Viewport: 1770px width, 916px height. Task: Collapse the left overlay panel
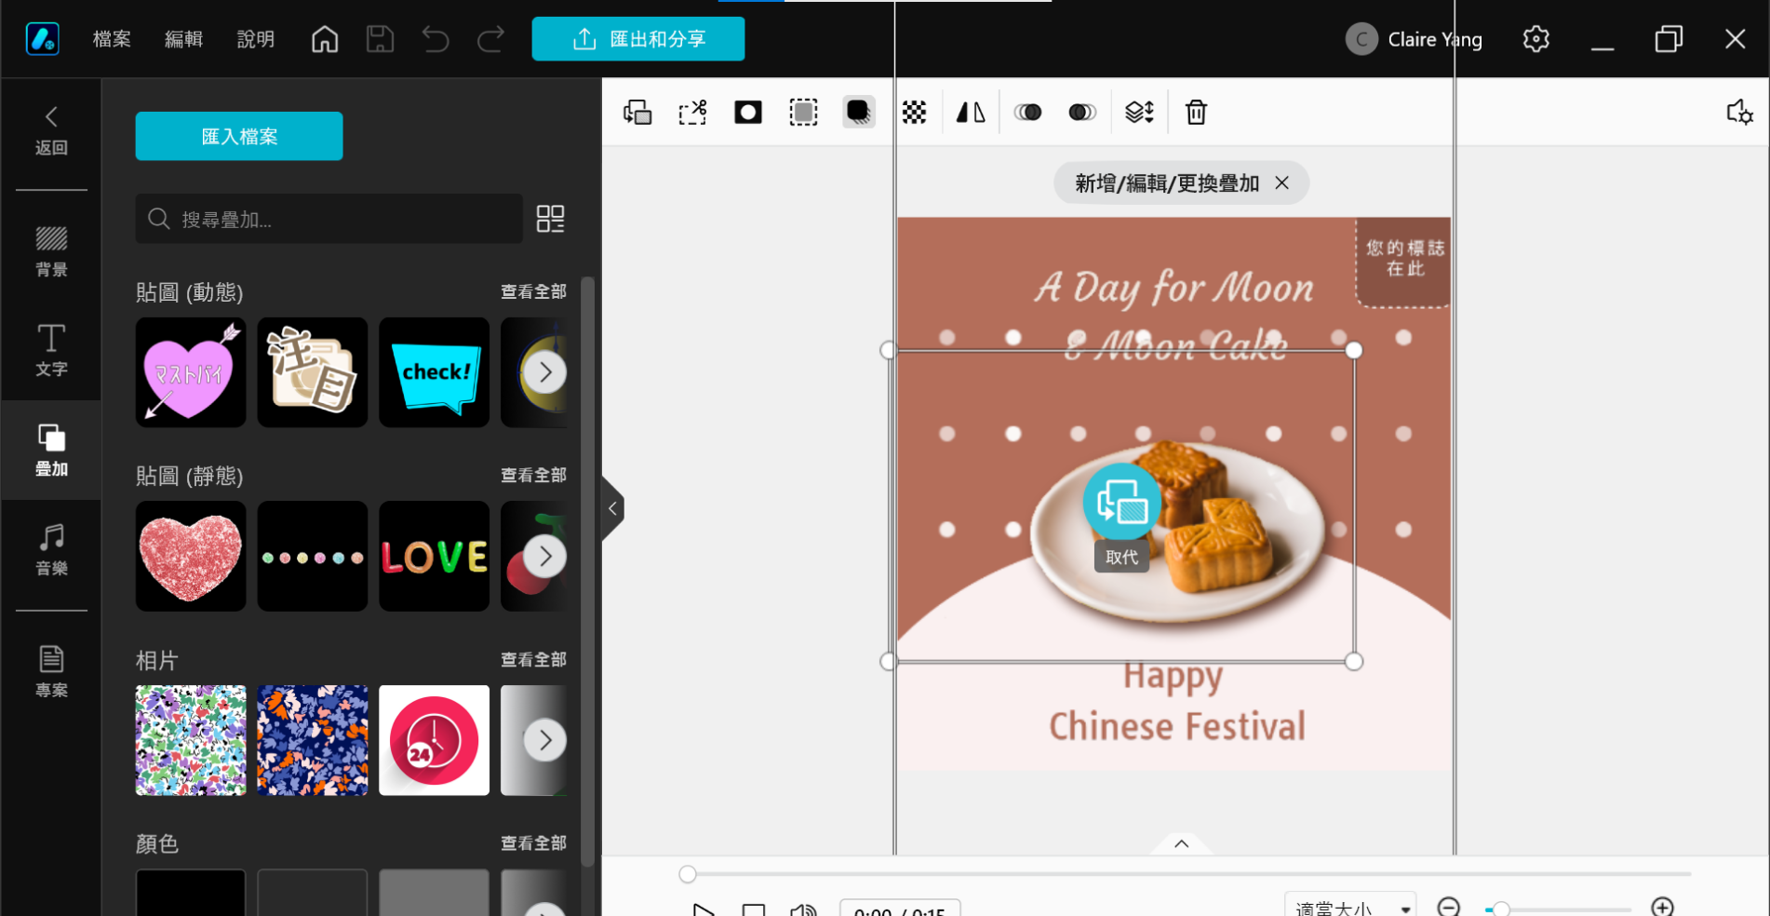612,508
